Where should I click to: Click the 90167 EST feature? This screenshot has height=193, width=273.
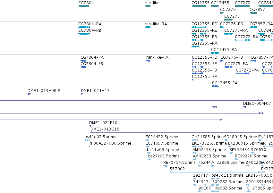point(199,192)
